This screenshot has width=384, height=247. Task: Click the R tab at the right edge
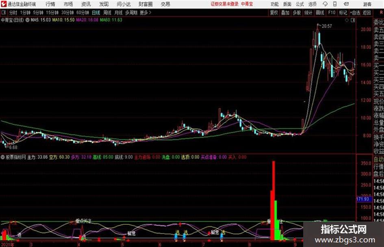(x=381, y=12)
